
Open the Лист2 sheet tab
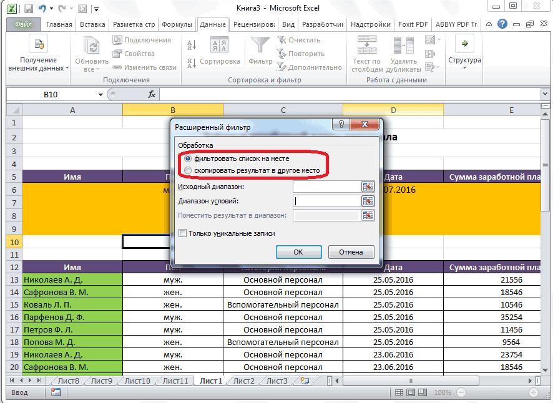coord(243,381)
